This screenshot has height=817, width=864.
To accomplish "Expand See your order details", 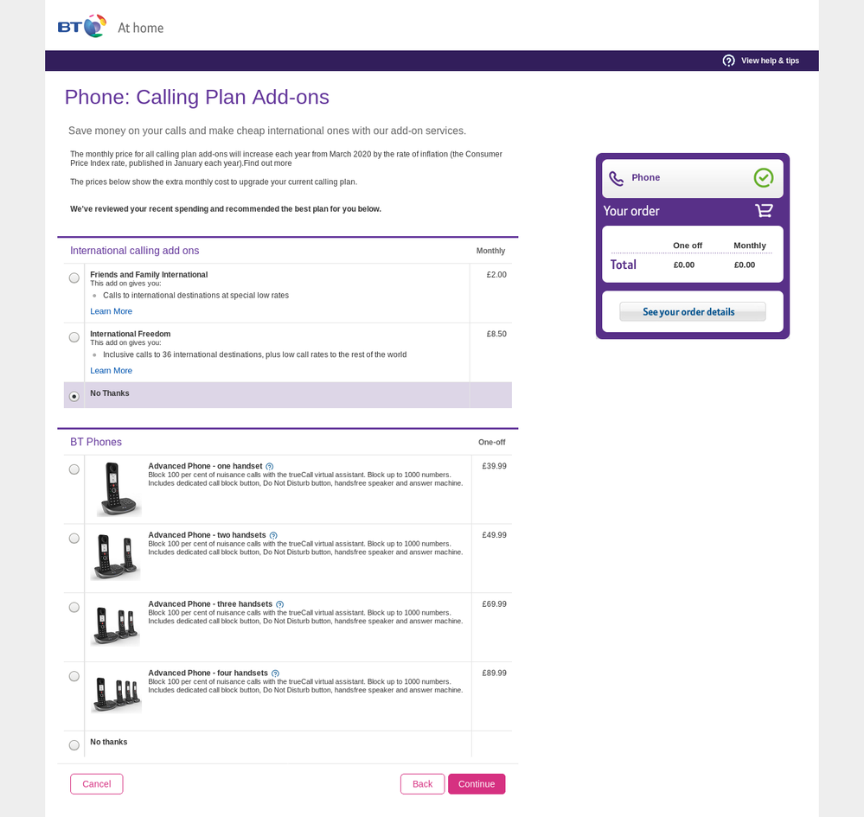I will point(692,312).
